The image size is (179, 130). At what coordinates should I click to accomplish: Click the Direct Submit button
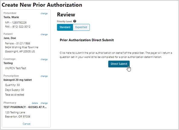[x=119, y=64]
